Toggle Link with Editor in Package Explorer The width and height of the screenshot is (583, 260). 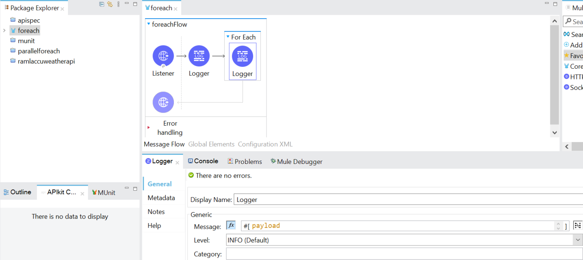(110, 4)
